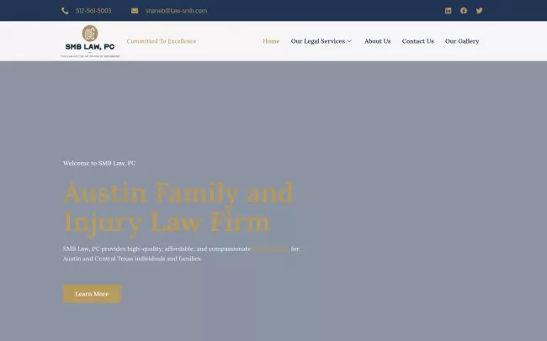Click the SMB Law, PC logo
The width and height of the screenshot is (547, 341).
(x=90, y=41)
